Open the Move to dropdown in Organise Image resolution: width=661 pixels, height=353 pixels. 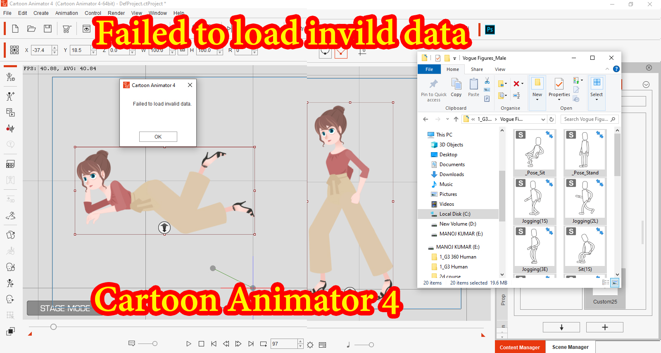(x=503, y=84)
